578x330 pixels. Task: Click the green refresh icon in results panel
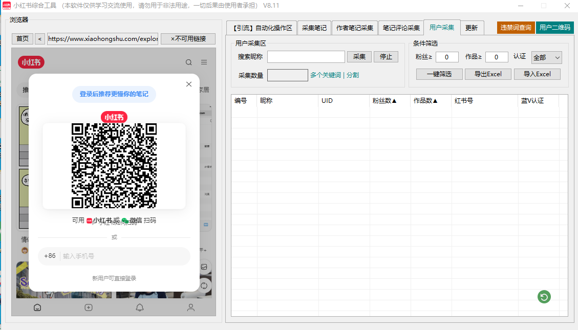(544, 297)
